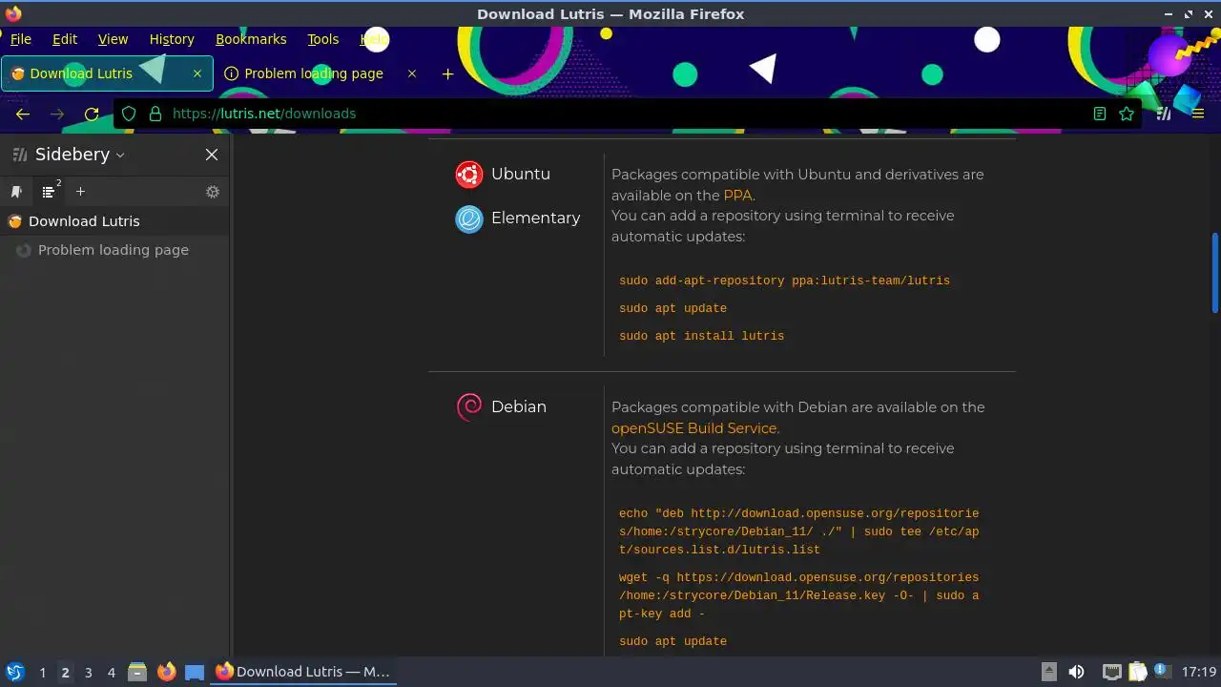Open the tracking protection shield icon
Image resolution: width=1221 pixels, height=687 pixels.
[x=129, y=114]
